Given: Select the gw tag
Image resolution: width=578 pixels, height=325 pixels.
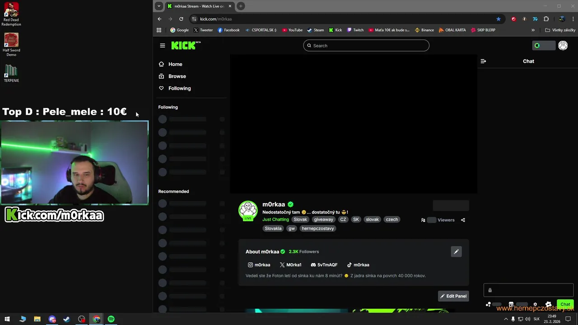Looking at the screenshot, I should coord(292,228).
